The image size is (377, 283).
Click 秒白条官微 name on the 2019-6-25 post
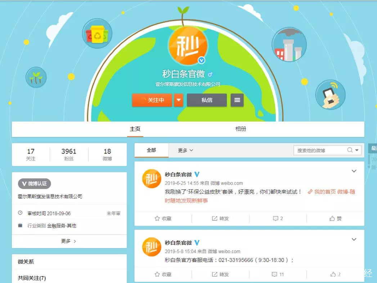tap(178, 174)
